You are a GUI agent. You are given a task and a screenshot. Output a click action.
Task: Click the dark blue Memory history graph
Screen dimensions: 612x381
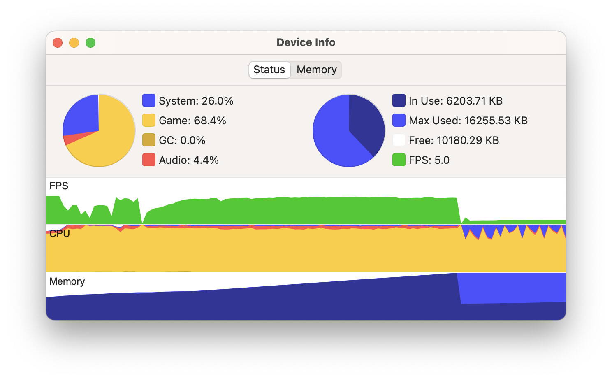coord(306,296)
